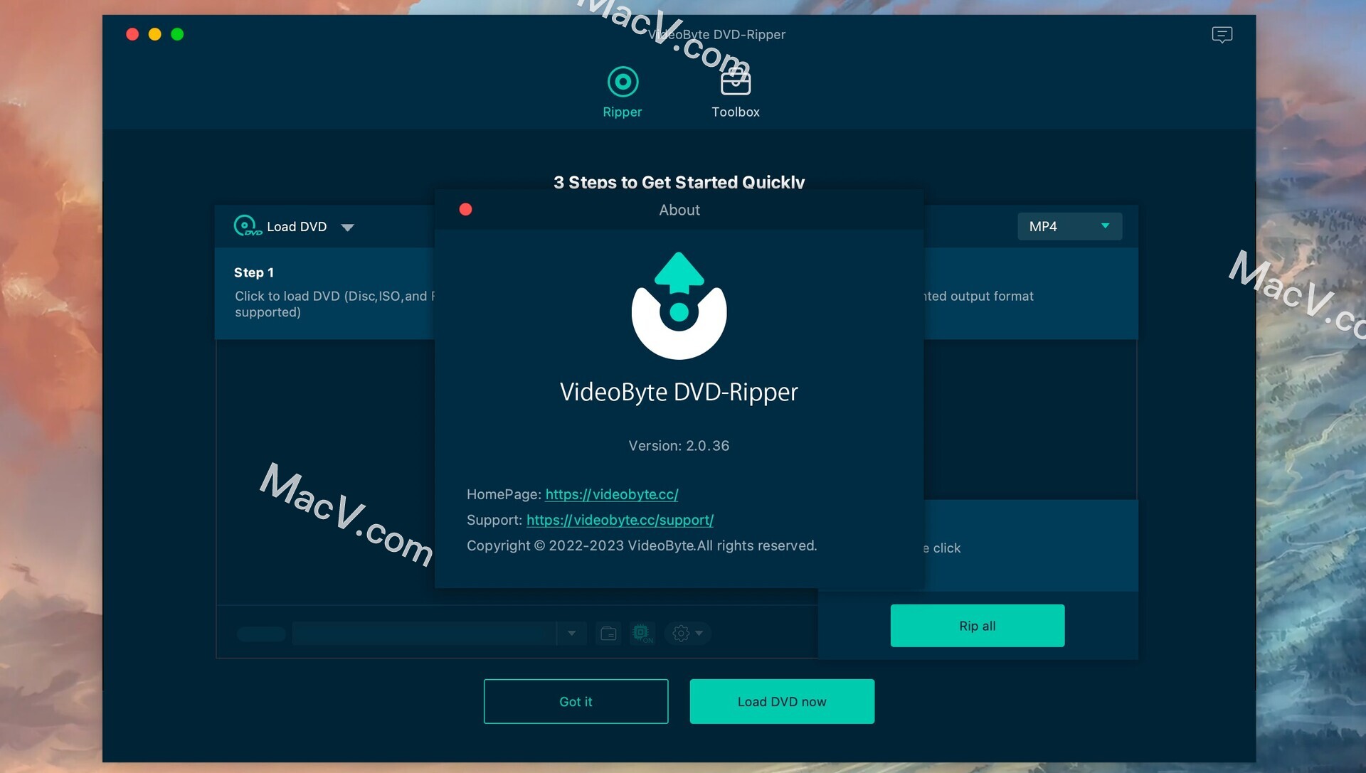Enable the Rip all button
The image size is (1366, 773).
click(978, 626)
